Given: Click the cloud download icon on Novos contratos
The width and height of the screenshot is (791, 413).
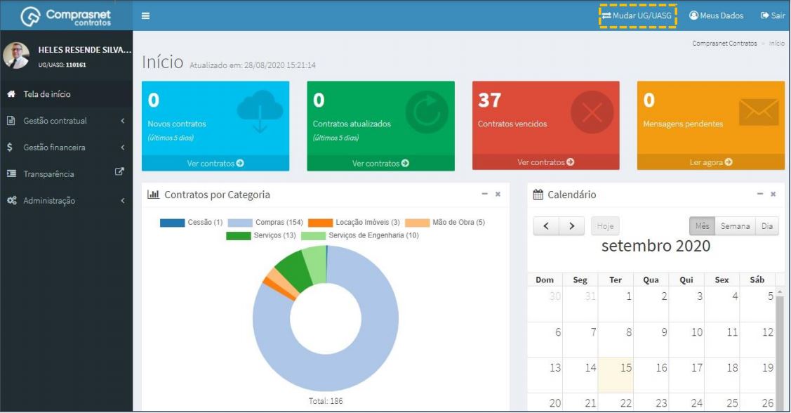Looking at the screenshot, I should click(260, 112).
